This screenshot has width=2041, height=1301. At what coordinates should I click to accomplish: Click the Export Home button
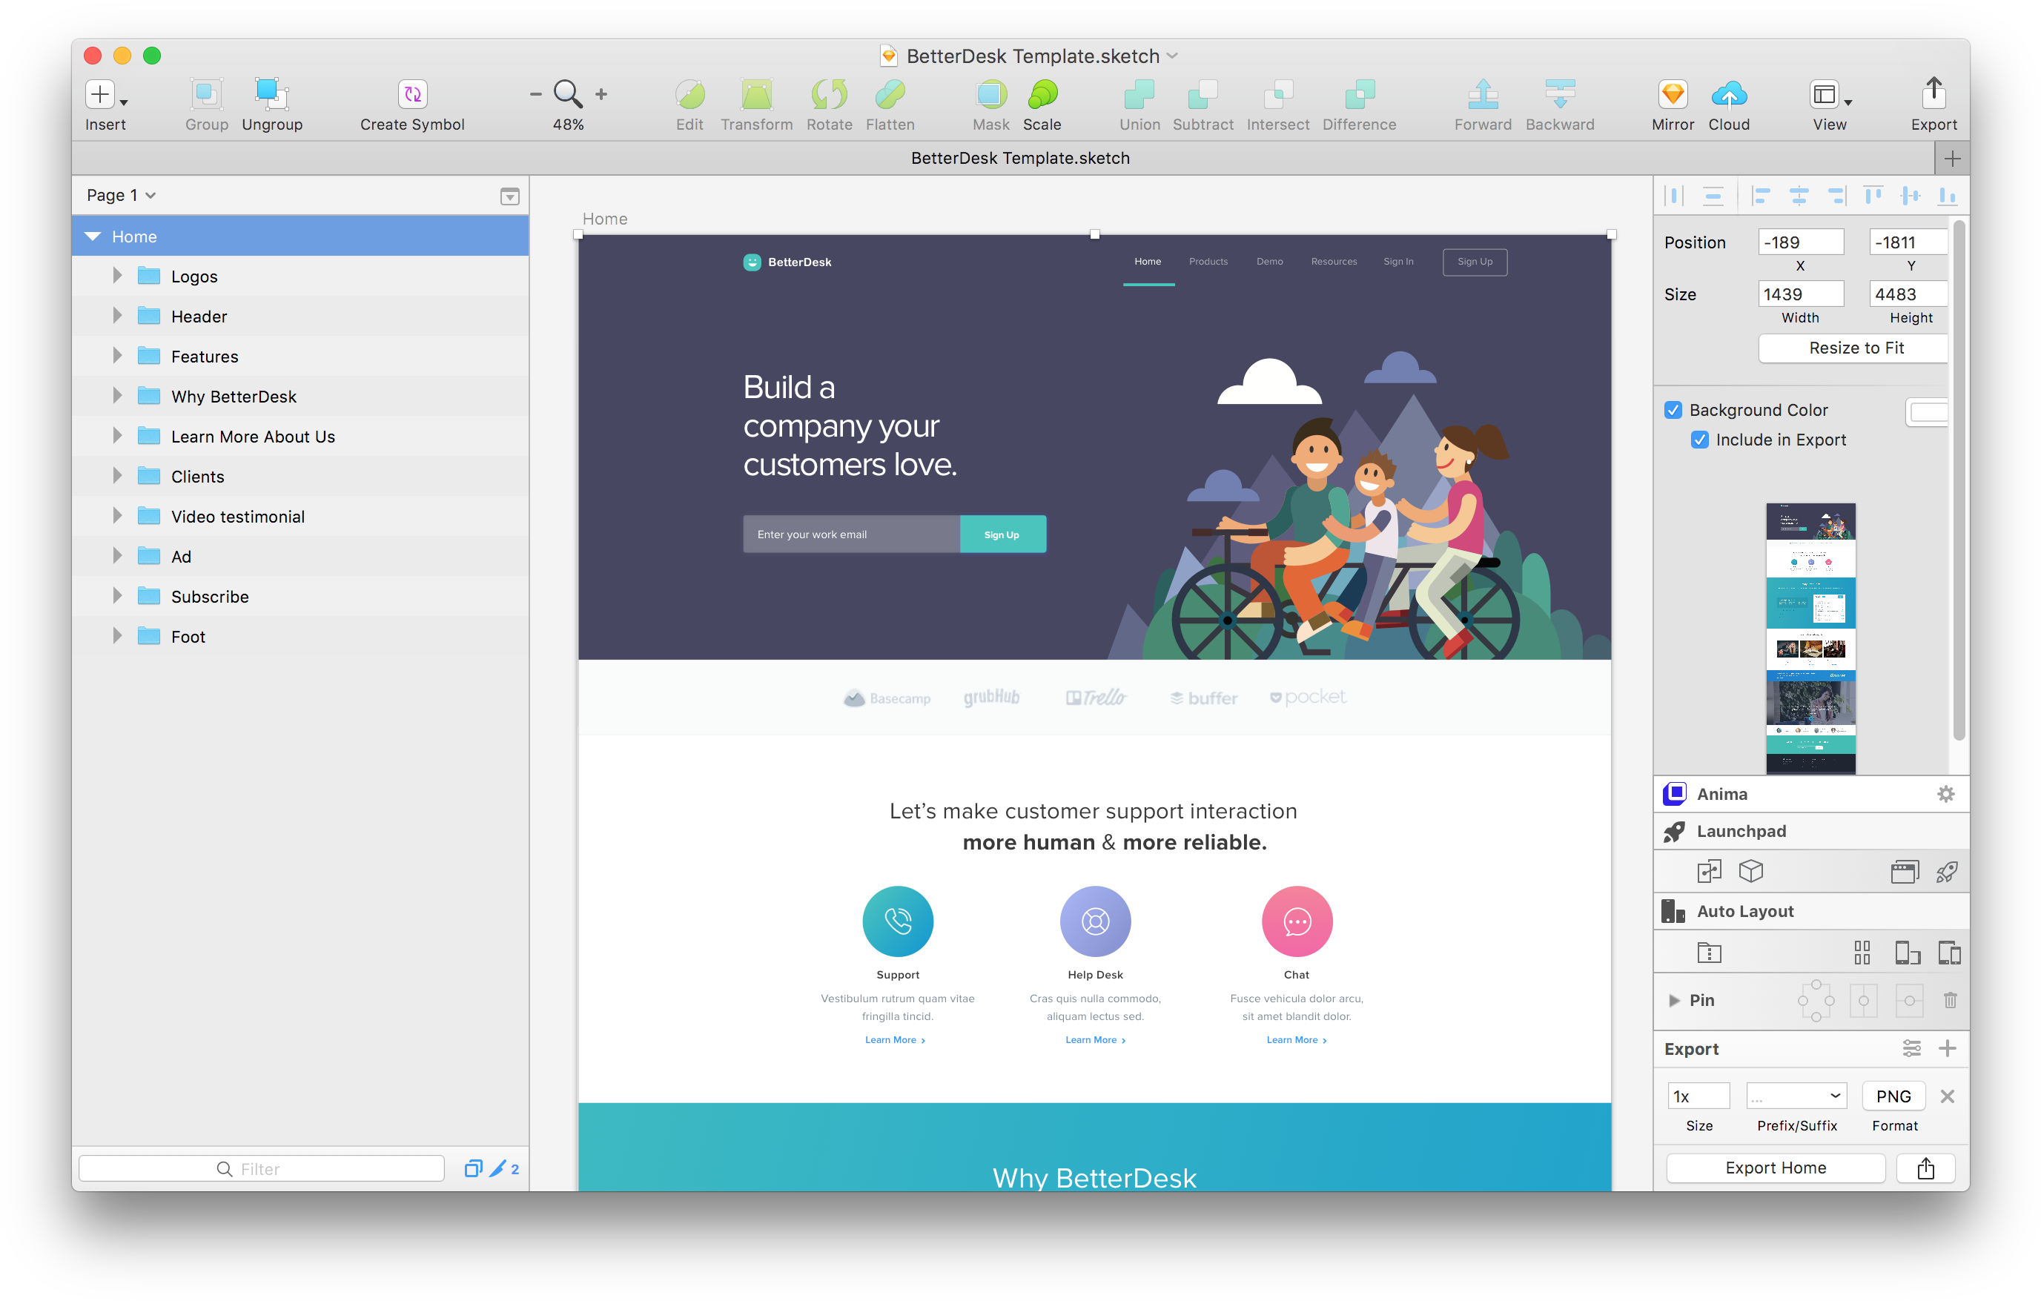click(1775, 1167)
